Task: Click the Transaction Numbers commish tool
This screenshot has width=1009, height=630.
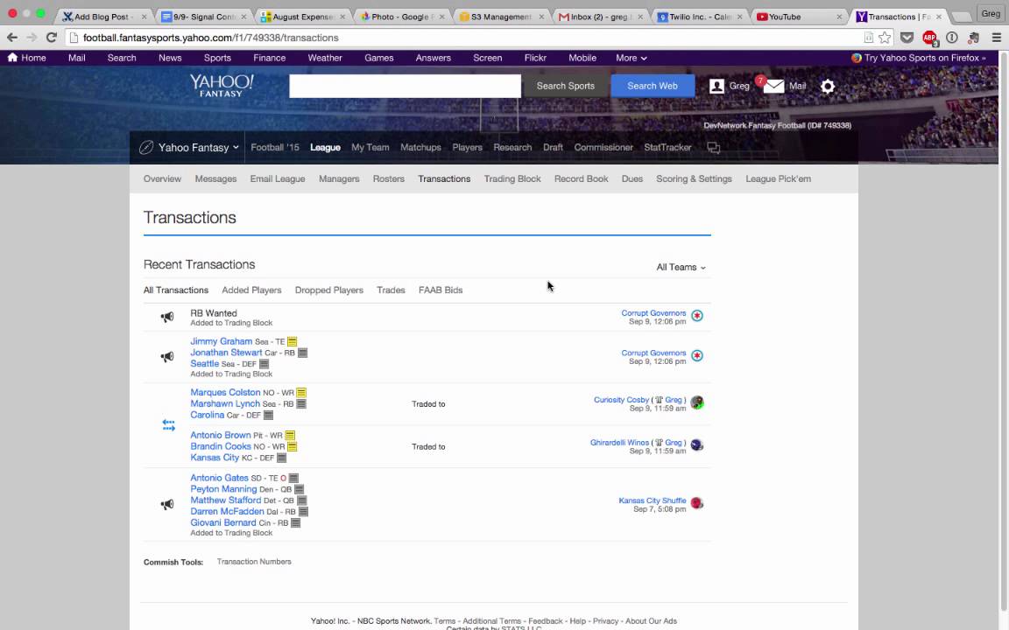Action: click(x=254, y=562)
